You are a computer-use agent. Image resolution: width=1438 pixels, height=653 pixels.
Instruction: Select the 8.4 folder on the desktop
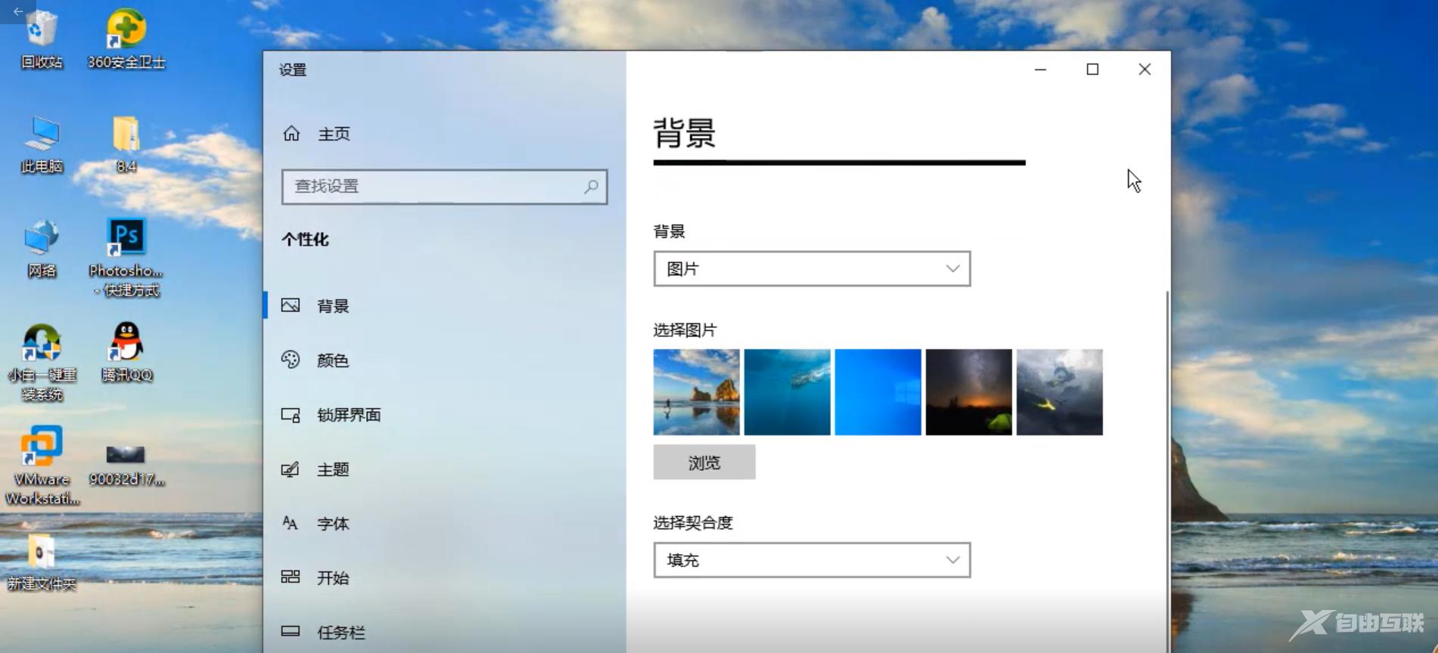[126, 144]
